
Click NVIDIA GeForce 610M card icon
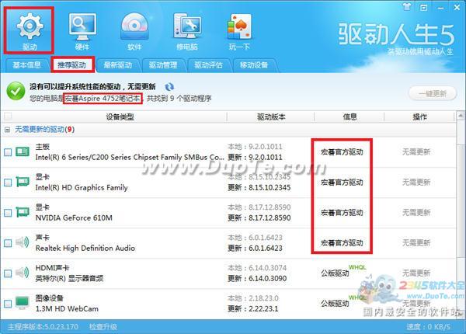click(23, 212)
